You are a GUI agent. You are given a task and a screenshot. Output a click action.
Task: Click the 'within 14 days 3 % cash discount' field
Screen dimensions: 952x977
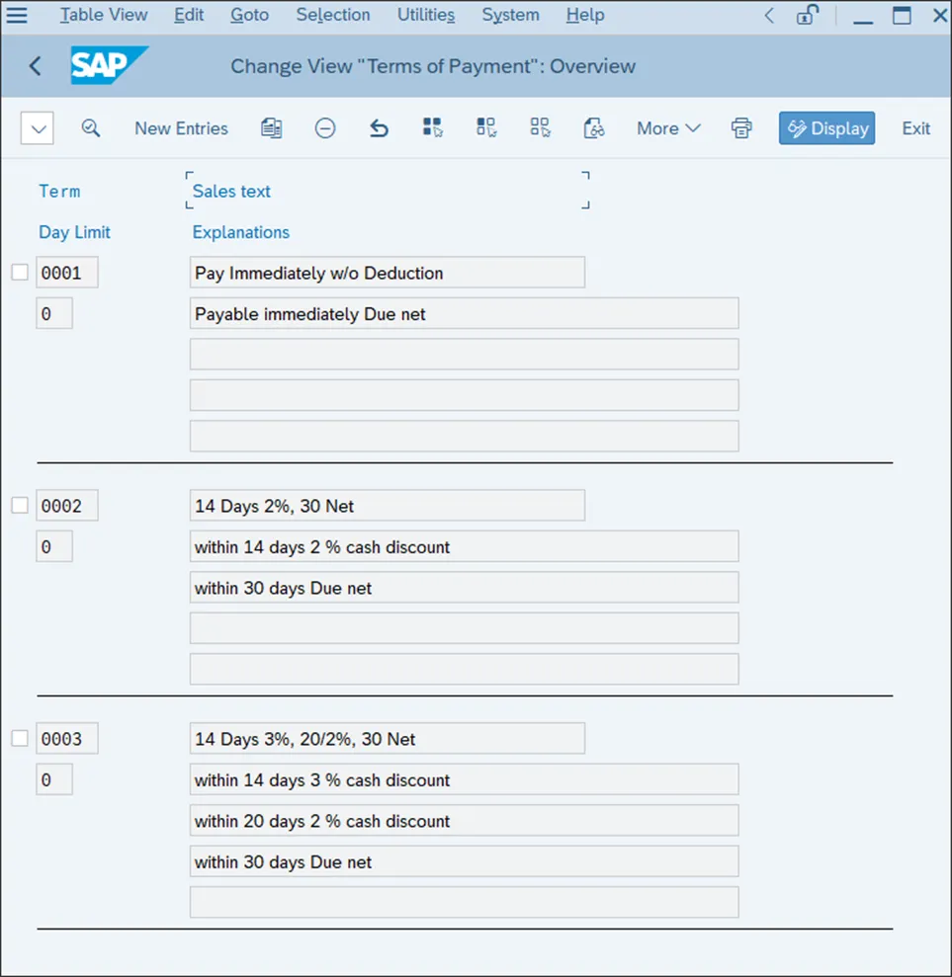coord(465,779)
